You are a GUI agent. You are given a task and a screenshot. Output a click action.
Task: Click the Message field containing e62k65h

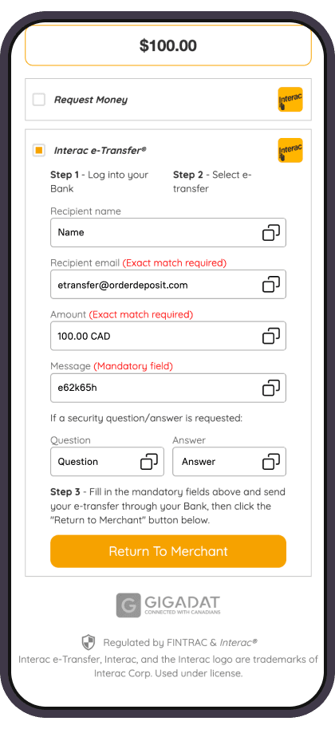pyautogui.click(x=168, y=388)
